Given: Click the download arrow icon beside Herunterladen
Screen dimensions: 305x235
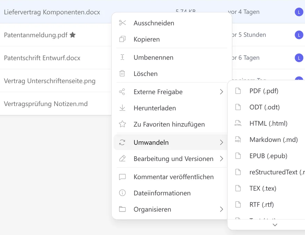Looking at the screenshot, I should point(122,108).
